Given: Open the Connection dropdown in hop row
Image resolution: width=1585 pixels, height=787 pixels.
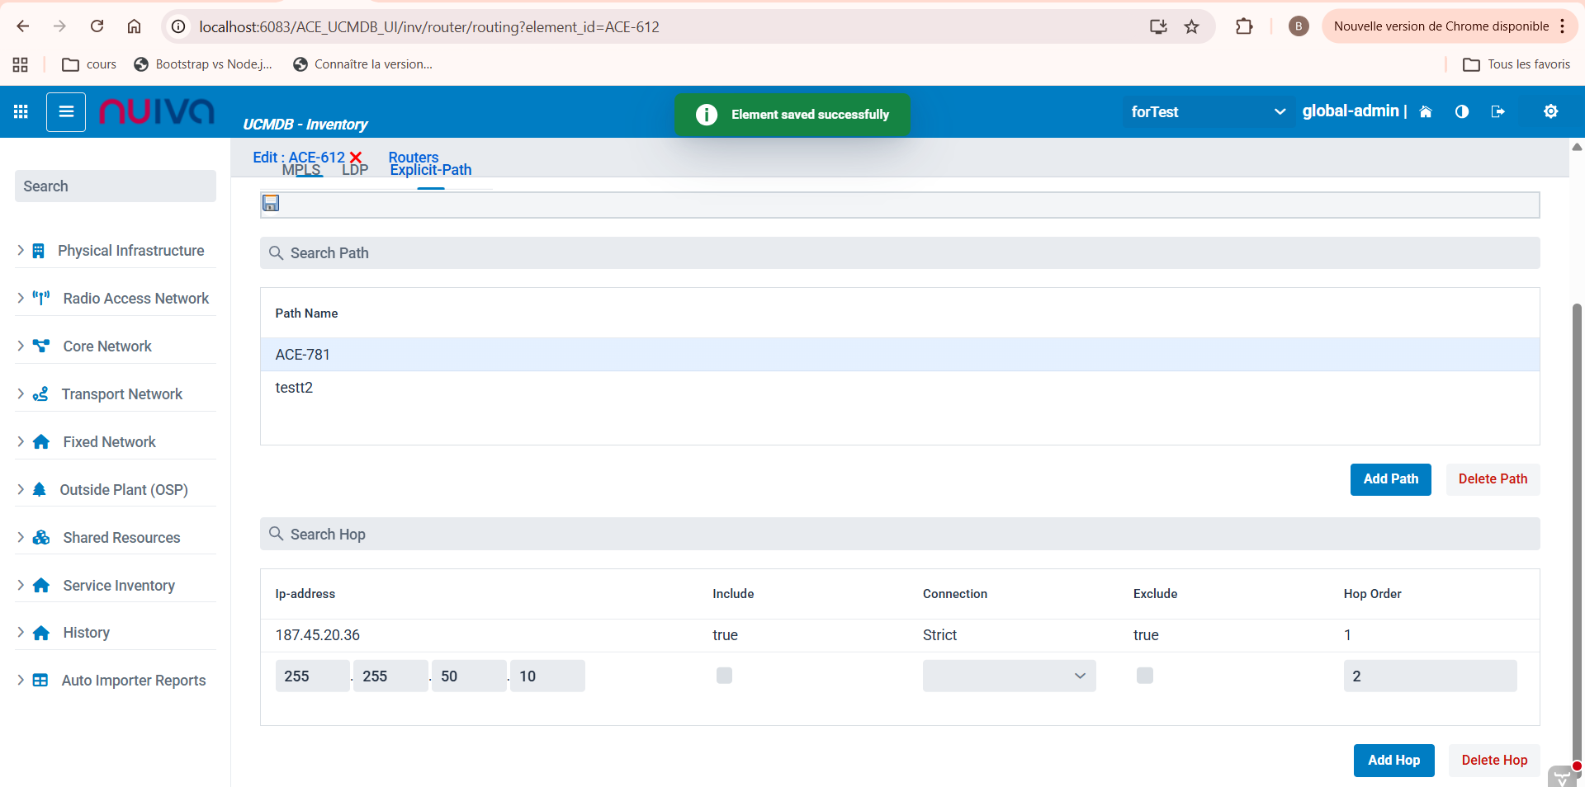Looking at the screenshot, I should click(x=1009, y=676).
